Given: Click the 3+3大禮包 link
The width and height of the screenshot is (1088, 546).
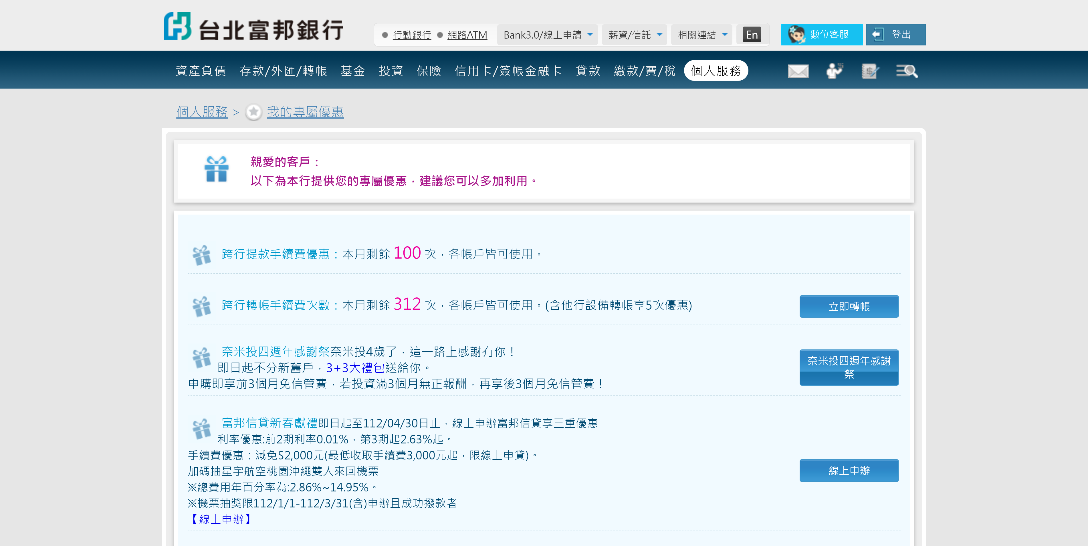Looking at the screenshot, I should pyautogui.click(x=355, y=367).
